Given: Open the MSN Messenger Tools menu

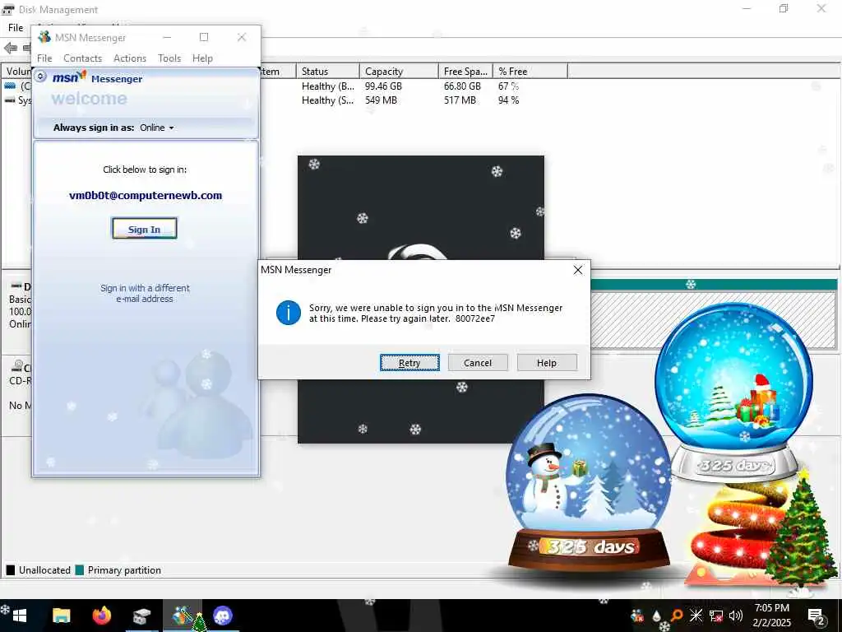Looking at the screenshot, I should [x=169, y=58].
